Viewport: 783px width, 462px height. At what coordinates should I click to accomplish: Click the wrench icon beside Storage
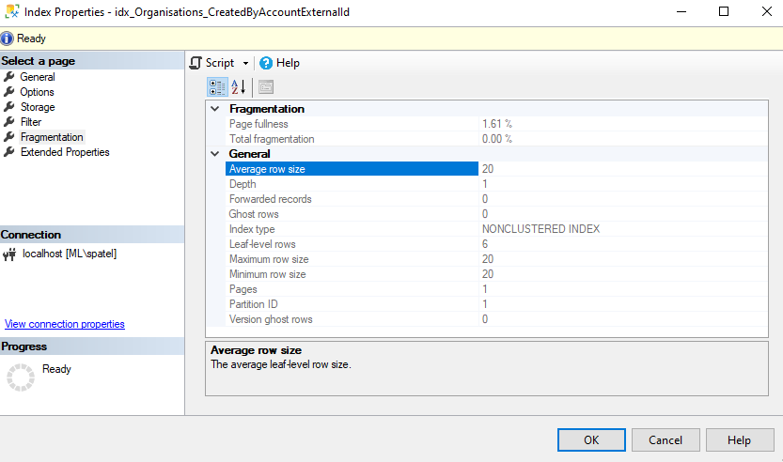click(x=9, y=107)
